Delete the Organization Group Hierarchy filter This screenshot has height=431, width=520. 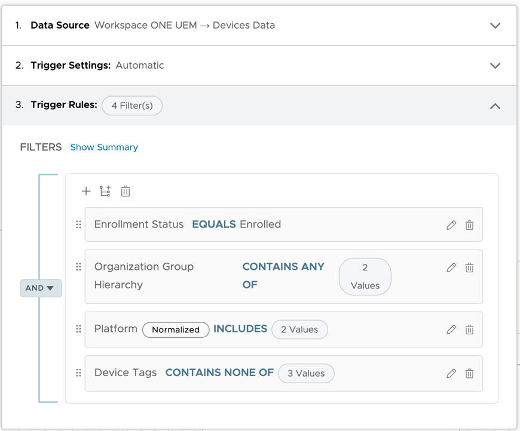point(470,267)
